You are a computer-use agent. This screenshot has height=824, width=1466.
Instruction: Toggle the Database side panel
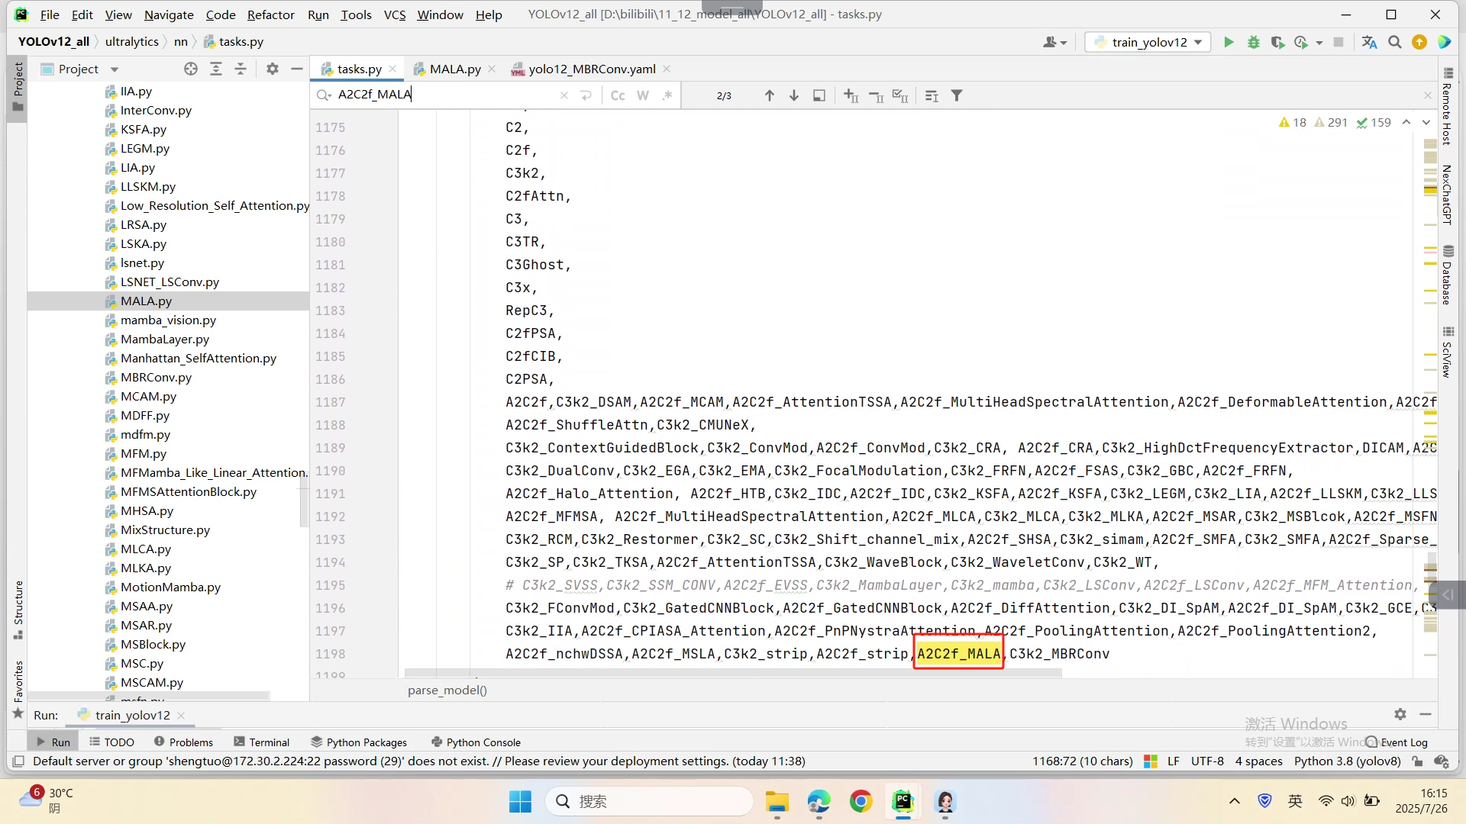click(x=1448, y=275)
